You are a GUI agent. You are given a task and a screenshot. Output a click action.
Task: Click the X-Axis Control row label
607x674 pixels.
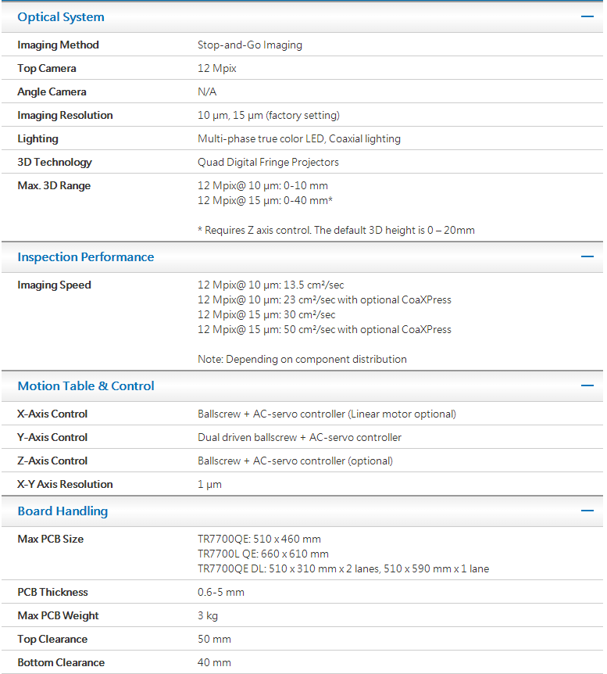tap(52, 414)
